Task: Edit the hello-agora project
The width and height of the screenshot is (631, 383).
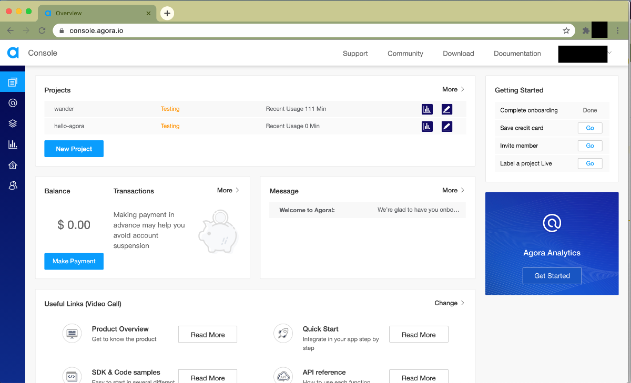Action: (446, 126)
